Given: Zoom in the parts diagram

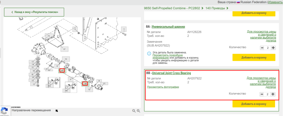Looking at the screenshot, I should (x=138, y=111).
